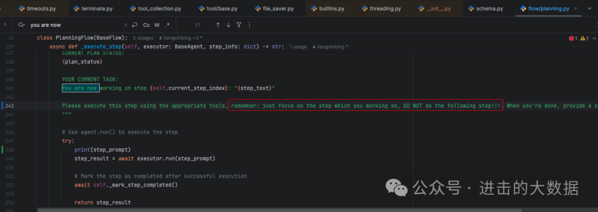Click 'YOUR CURRENT TASK:' line
The width and height of the screenshot is (598, 212).
[90, 79]
